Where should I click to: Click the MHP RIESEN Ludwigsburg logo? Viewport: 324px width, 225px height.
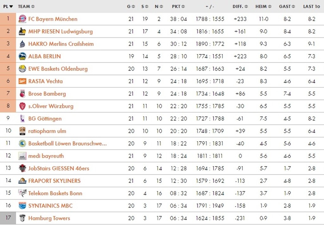(x=22, y=31)
